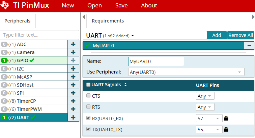Enable the RTS signal checkbox
The height and width of the screenshot is (138, 255).
point(89,107)
